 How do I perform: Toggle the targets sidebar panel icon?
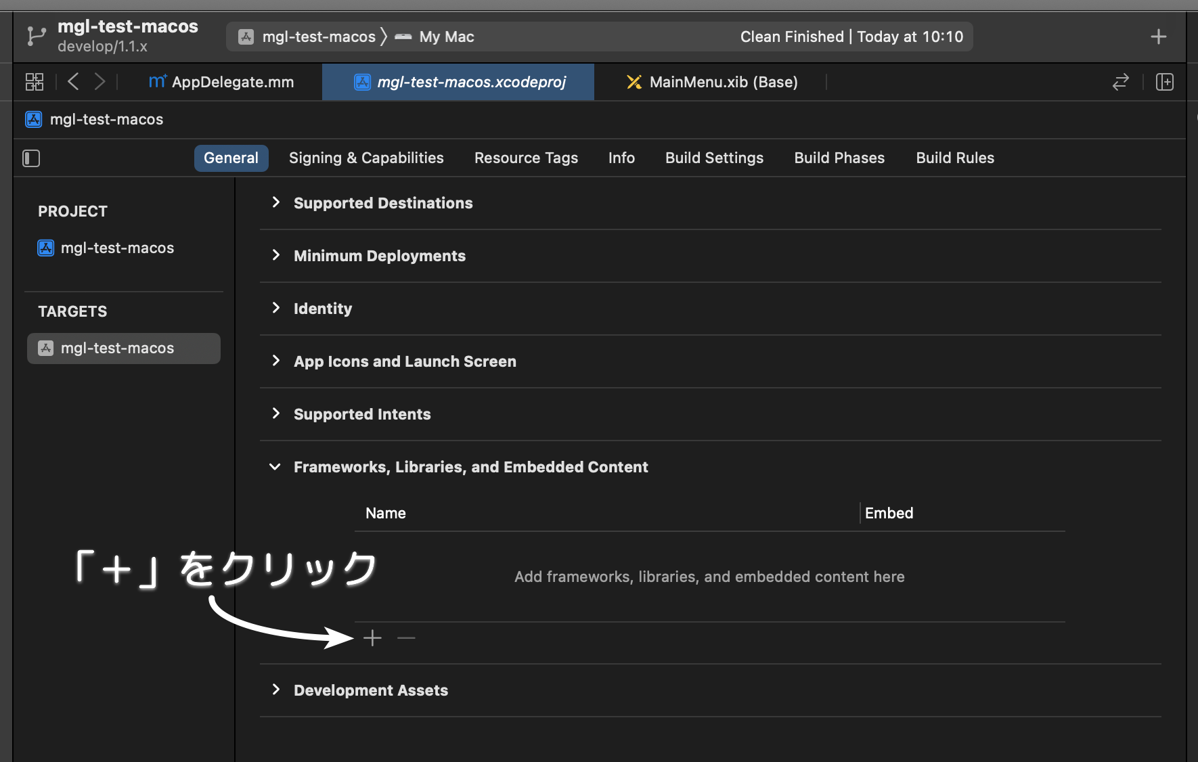[31, 158]
